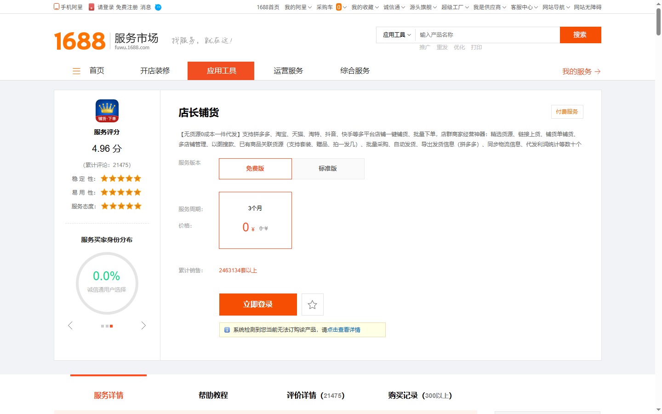Image resolution: width=662 pixels, height=414 pixels.
Task: Click the 推广 search suggestion
Action: (425, 47)
